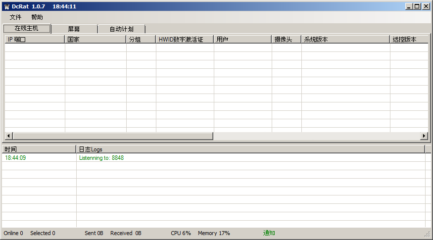Click the resize grip in status bar corner

(428, 234)
